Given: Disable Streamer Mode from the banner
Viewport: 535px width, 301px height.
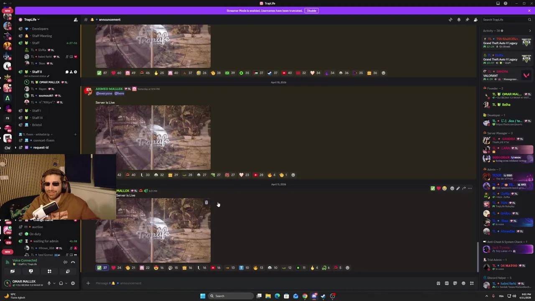Looking at the screenshot, I should [311, 10].
